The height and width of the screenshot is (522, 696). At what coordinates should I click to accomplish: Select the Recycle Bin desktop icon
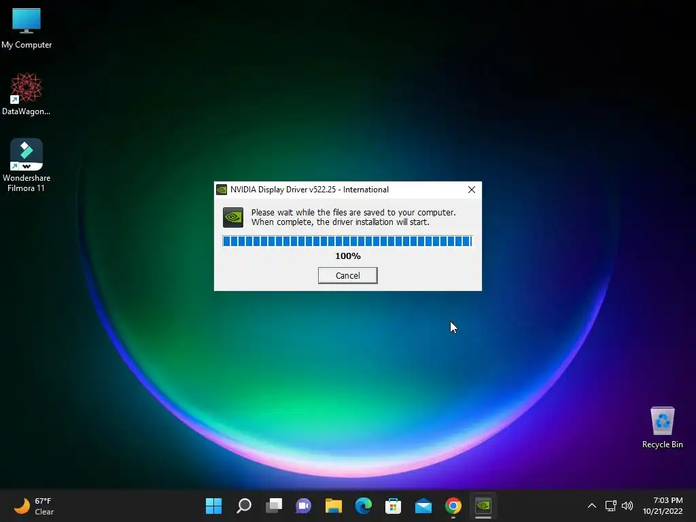click(662, 428)
